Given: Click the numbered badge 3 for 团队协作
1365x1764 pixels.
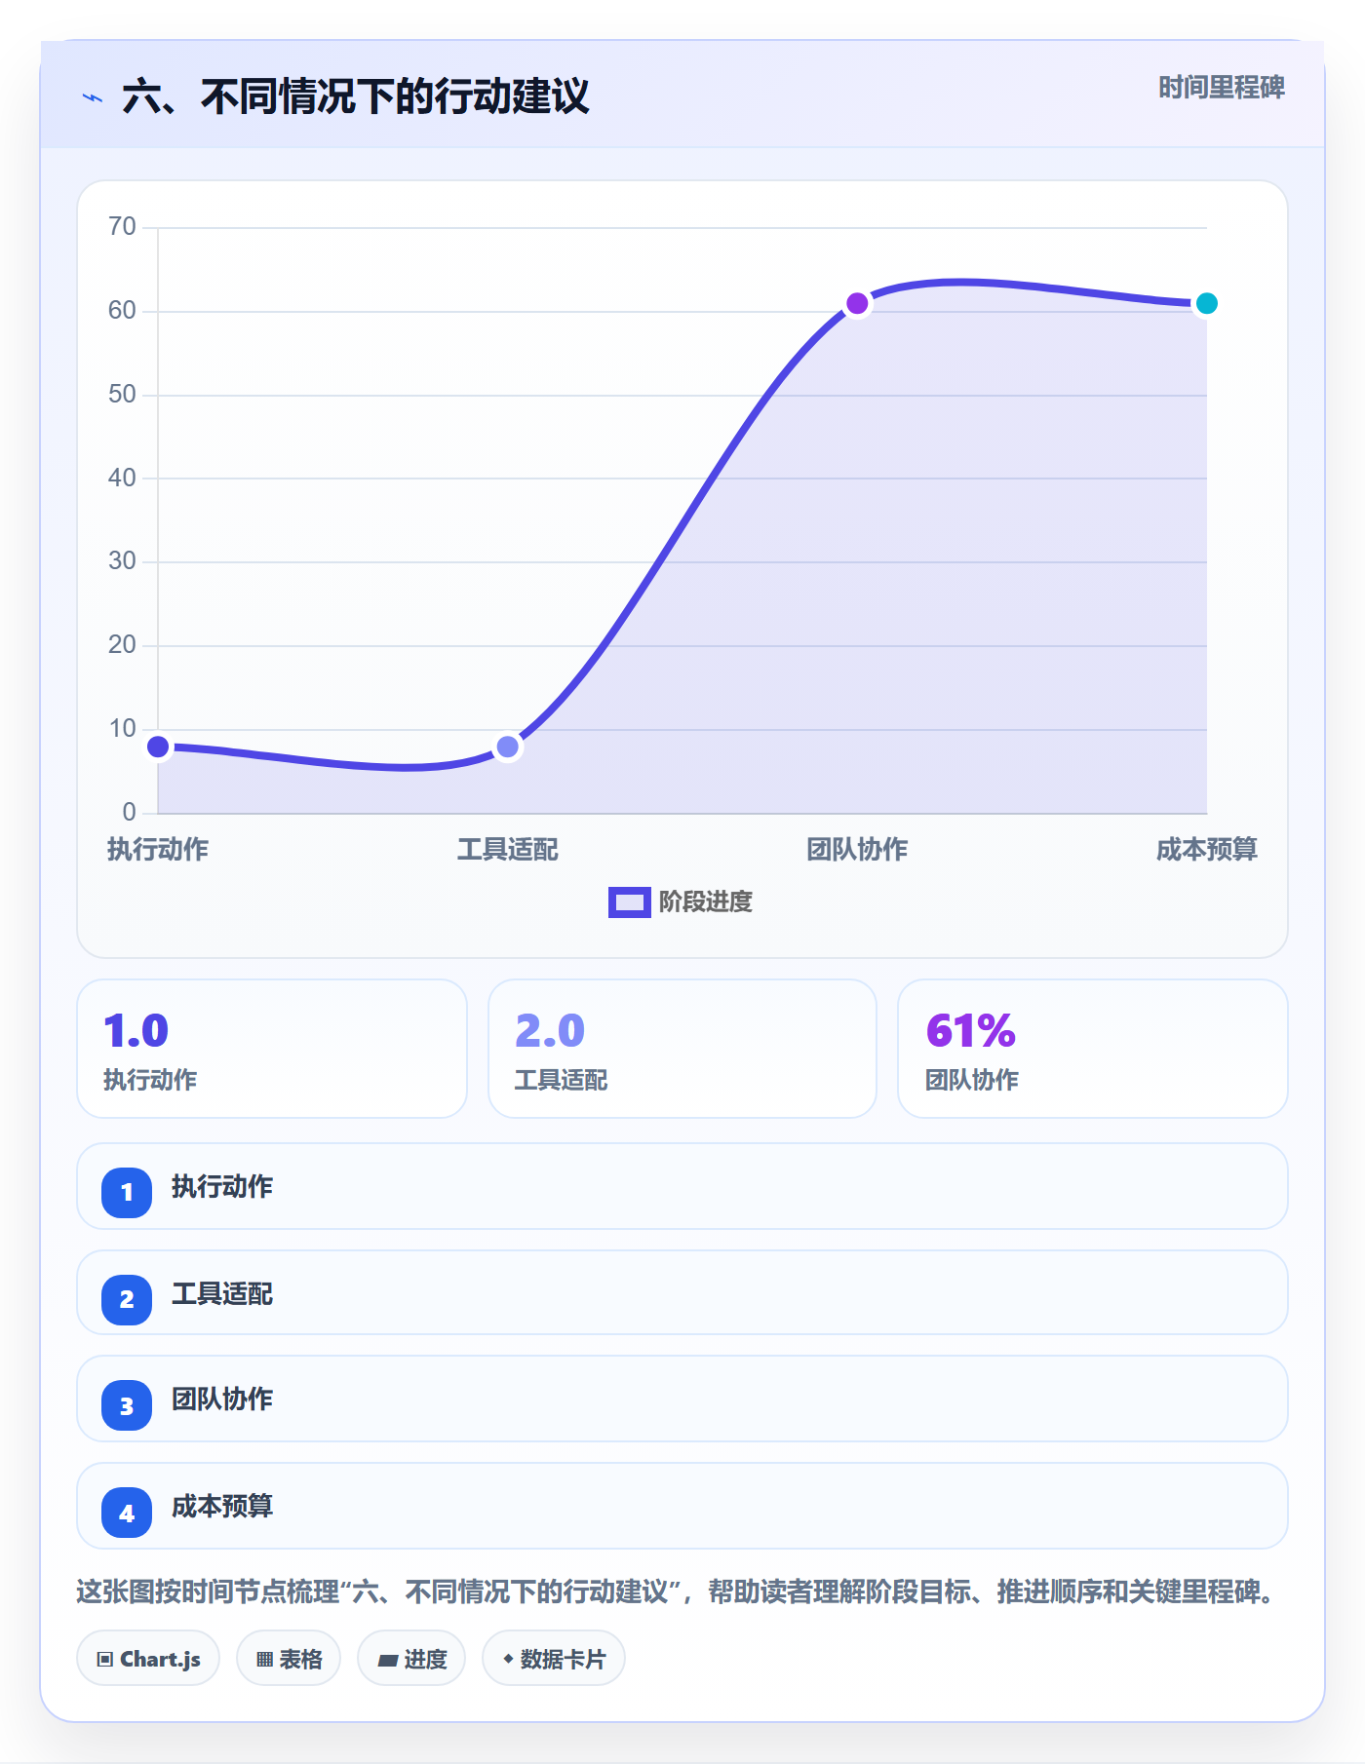Looking at the screenshot, I should click(x=127, y=1405).
